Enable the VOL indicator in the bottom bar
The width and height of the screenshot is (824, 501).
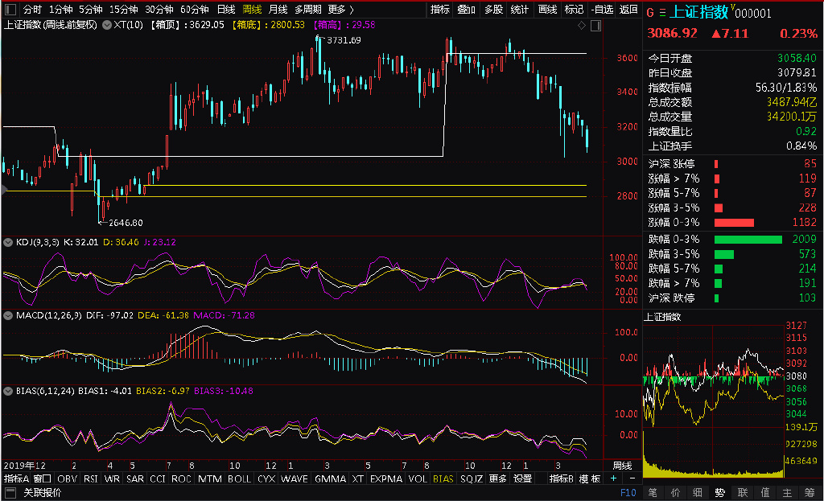pyautogui.click(x=418, y=478)
